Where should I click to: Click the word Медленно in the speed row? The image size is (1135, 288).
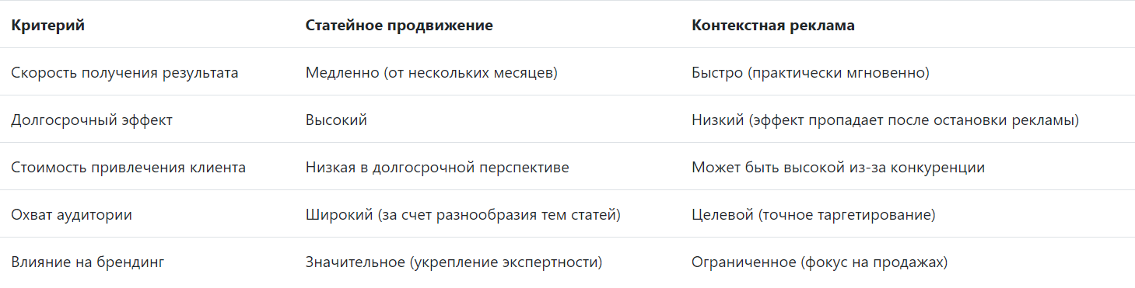click(340, 73)
